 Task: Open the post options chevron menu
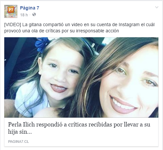pos(157,7)
